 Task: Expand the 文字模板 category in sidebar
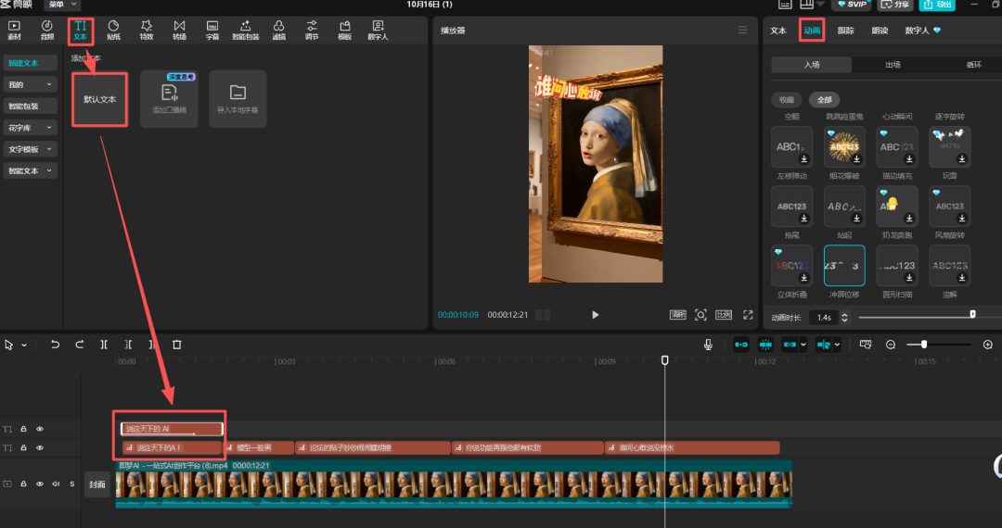[x=31, y=149]
